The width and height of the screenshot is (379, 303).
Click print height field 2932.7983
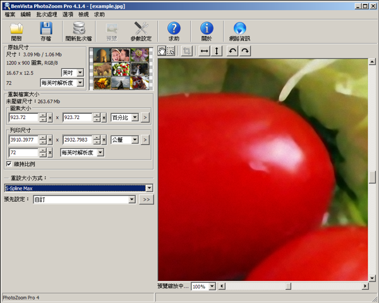(x=77, y=140)
